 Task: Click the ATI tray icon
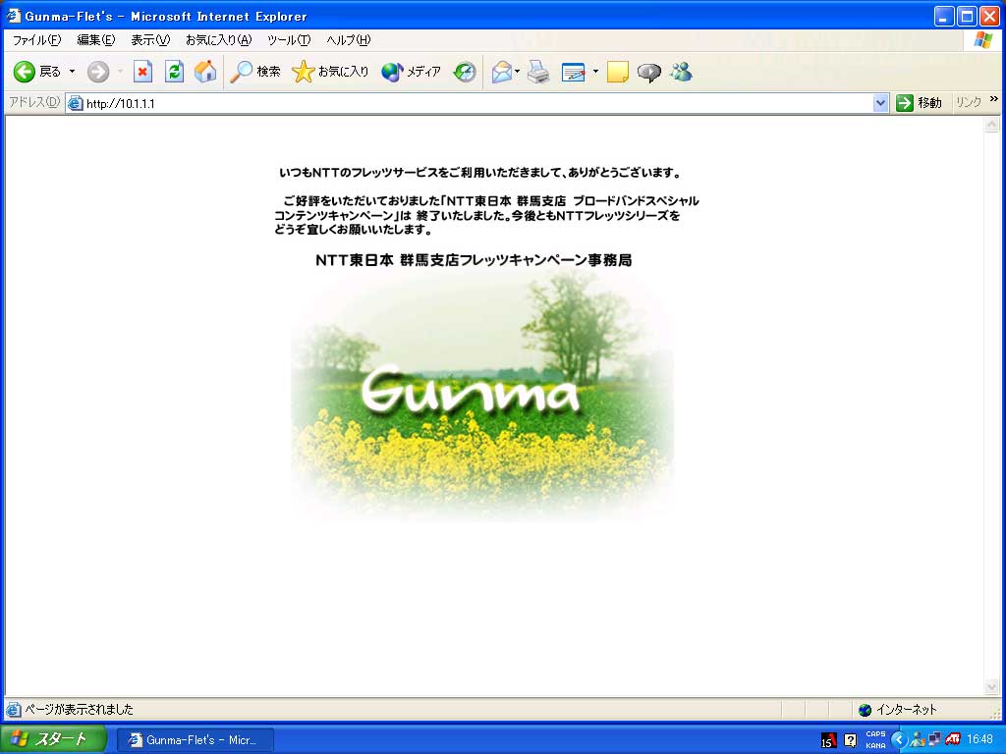[x=952, y=740]
